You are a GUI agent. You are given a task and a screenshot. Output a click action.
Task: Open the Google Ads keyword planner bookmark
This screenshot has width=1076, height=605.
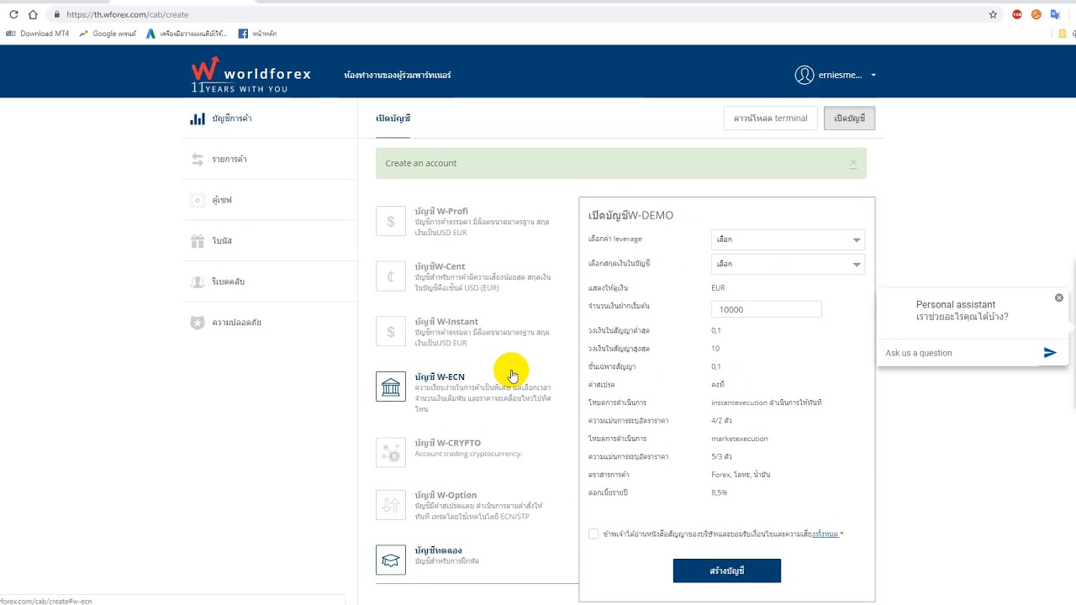(x=187, y=34)
